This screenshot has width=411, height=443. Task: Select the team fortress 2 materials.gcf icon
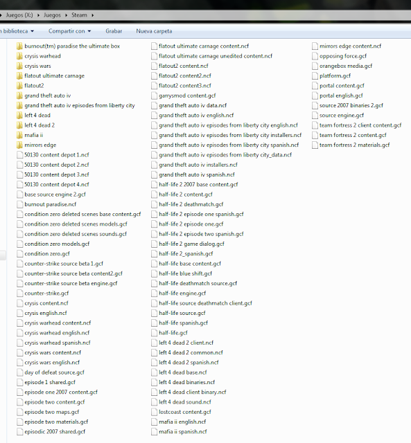point(315,145)
